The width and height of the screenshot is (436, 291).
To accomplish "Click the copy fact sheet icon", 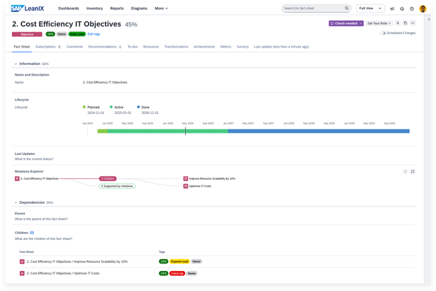I will tap(405, 23).
